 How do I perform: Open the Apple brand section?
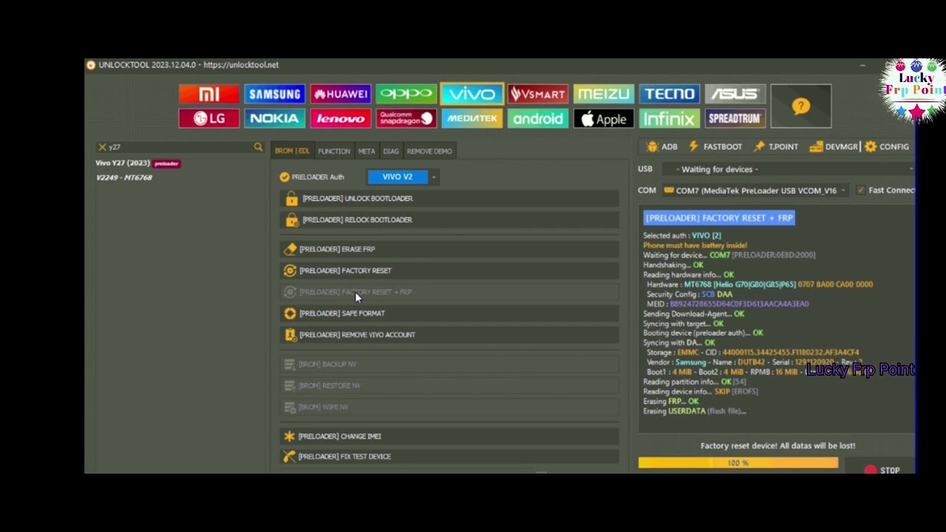(603, 118)
